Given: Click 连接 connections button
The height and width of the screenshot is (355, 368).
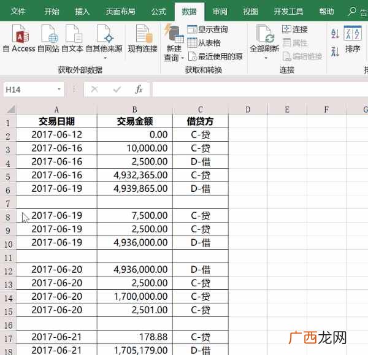Looking at the screenshot, I should tap(294, 29).
